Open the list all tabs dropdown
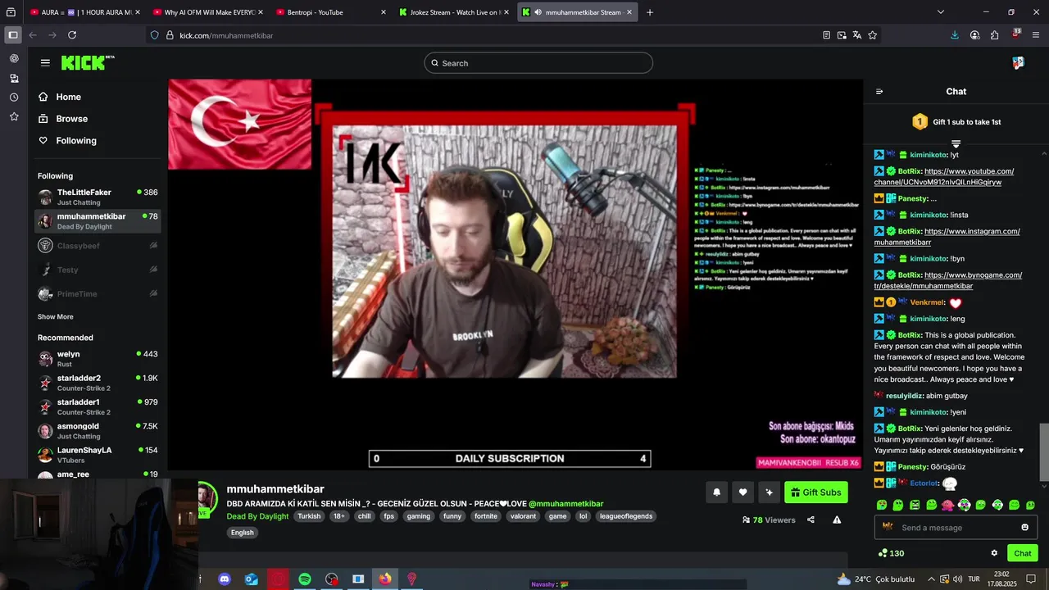The height and width of the screenshot is (590, 1049). click(x=940, y=12)
